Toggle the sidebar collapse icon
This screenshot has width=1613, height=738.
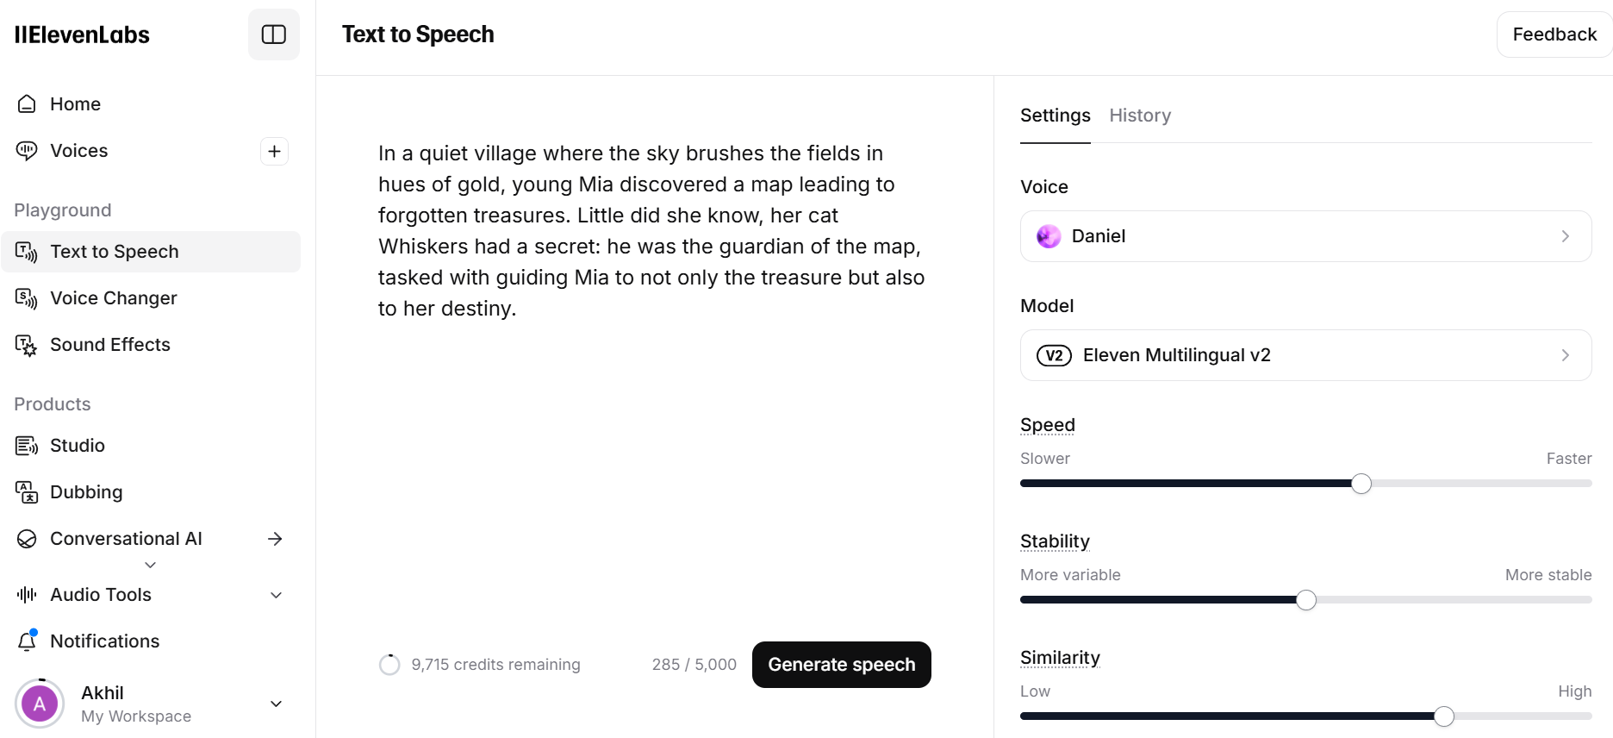[x=273, y=34]
